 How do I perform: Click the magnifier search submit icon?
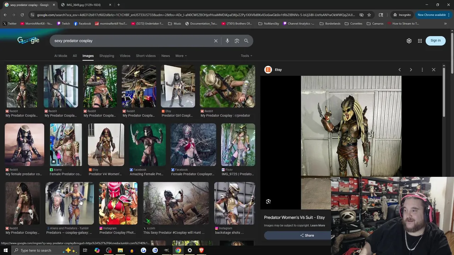tap(246, 41)
